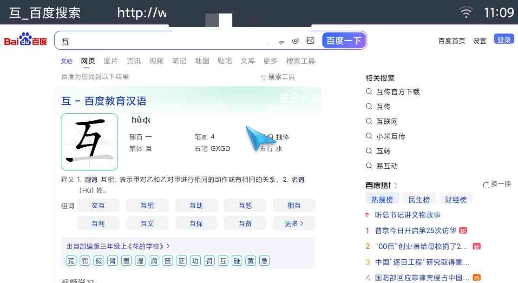
Task: Click the WiFi status icon
Action: click(x=466, y=13)
